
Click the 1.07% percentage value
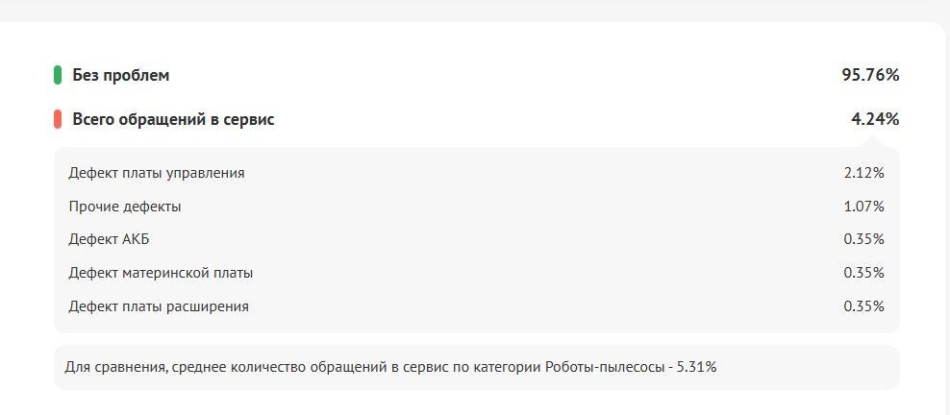[x=863, y=207]
